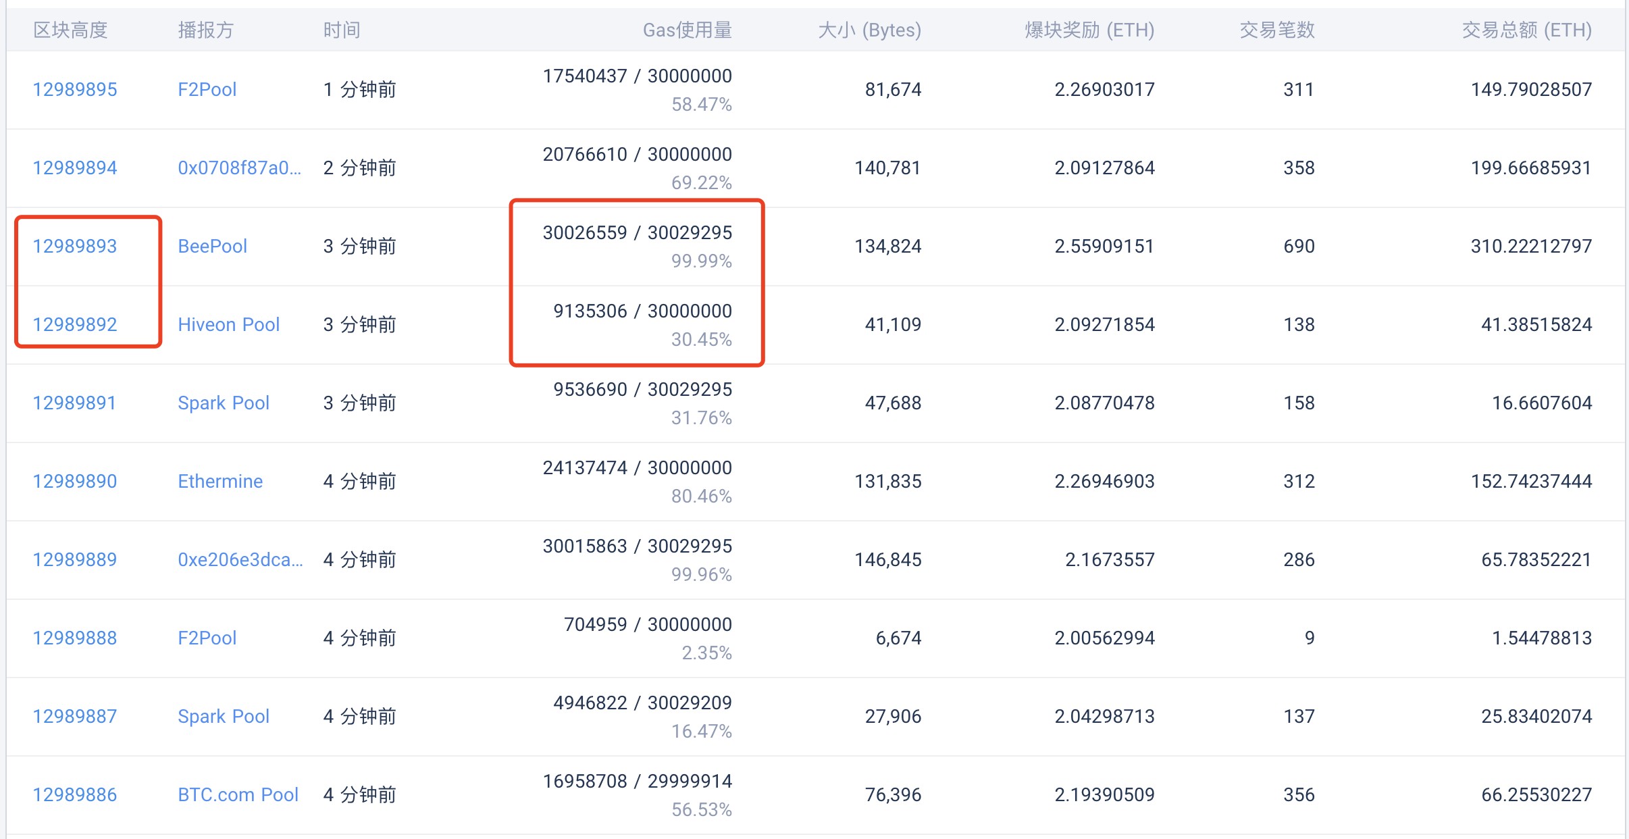Click the 区块高度 column header
The width and height of the screenshot is (1629, 839).
[x=71, y=30]
